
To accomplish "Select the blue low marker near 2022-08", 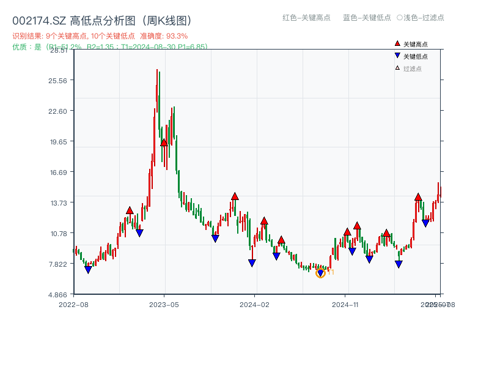I will pyautogui.click(x=87, y=269).
